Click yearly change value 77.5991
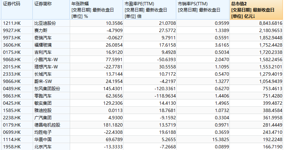This screenshot has width=284, height=150. [x=114, y=59]
